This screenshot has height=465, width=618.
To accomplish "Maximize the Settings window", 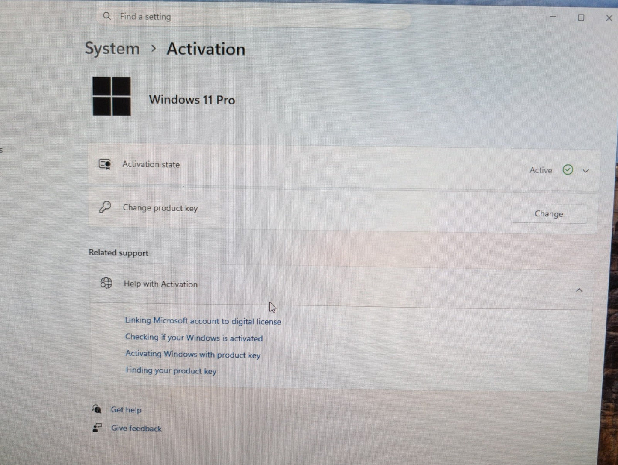I will point(581,18).
